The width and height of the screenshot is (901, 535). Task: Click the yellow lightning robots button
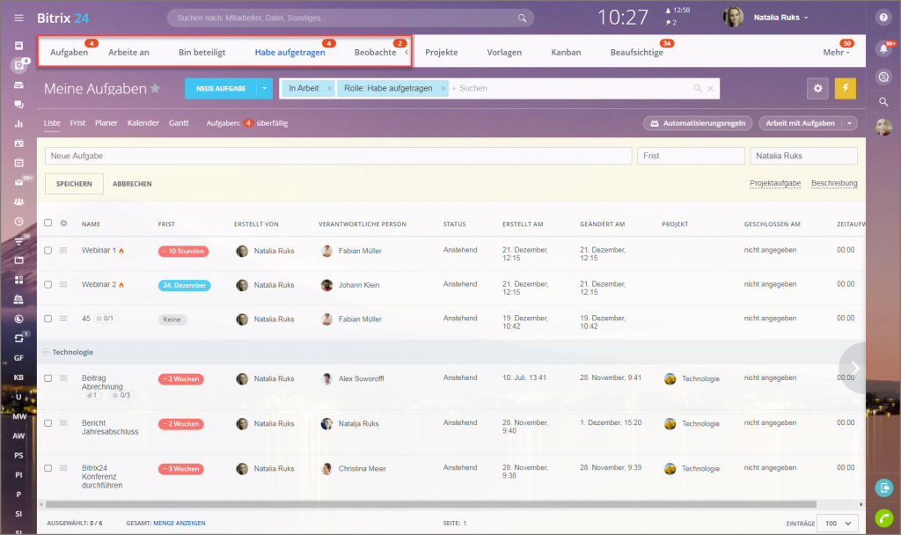(x=846, y=89)
